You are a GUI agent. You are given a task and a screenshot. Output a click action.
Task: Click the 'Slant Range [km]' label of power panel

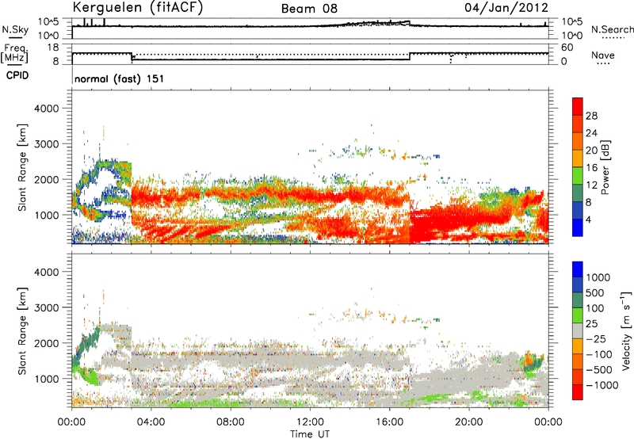(22, 167)
